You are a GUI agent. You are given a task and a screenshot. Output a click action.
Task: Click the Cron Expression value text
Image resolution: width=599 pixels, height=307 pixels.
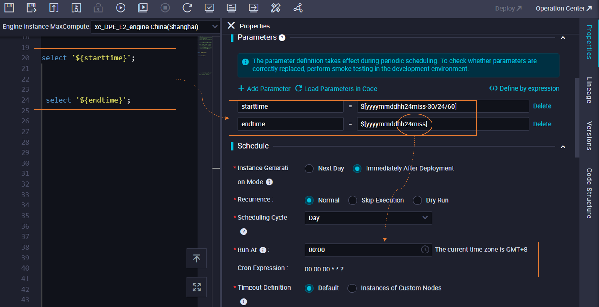pos(324,269)
